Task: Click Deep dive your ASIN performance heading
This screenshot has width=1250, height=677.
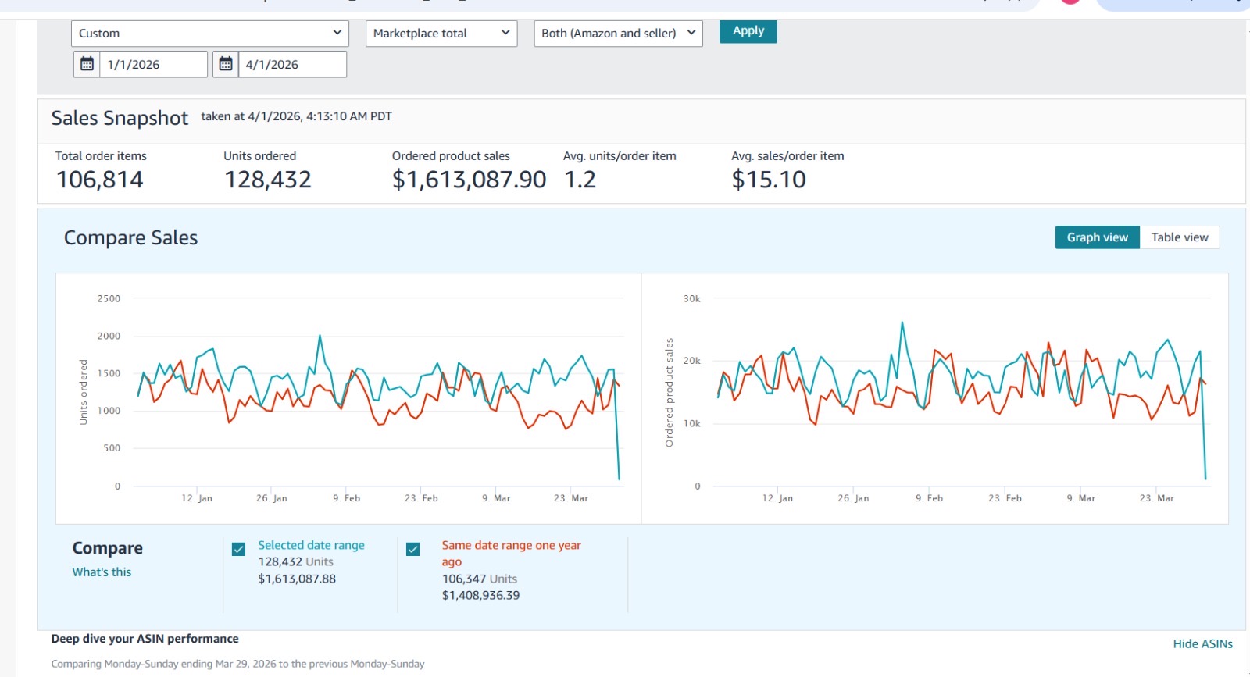Action: tap(145, 639)
